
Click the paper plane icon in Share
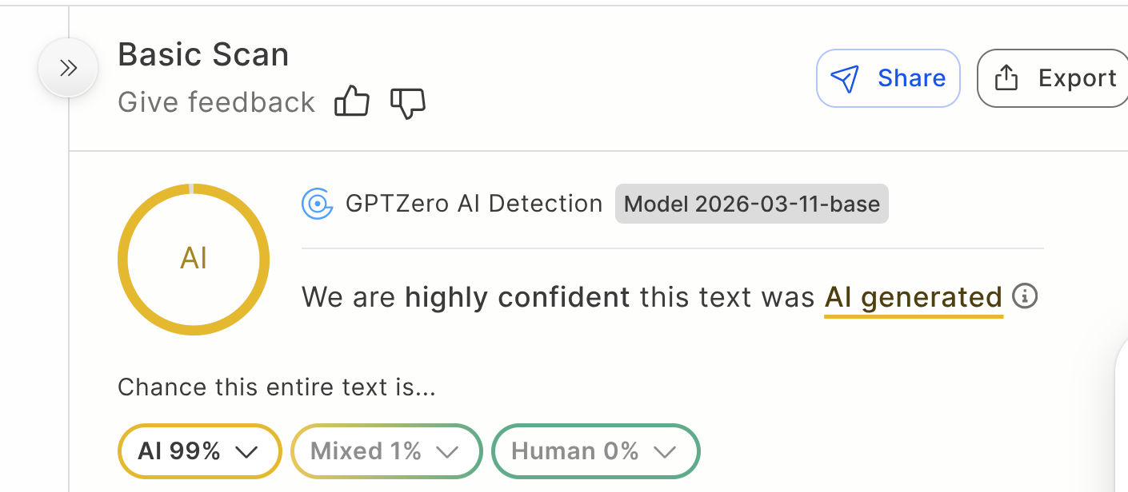coord(845,78)
